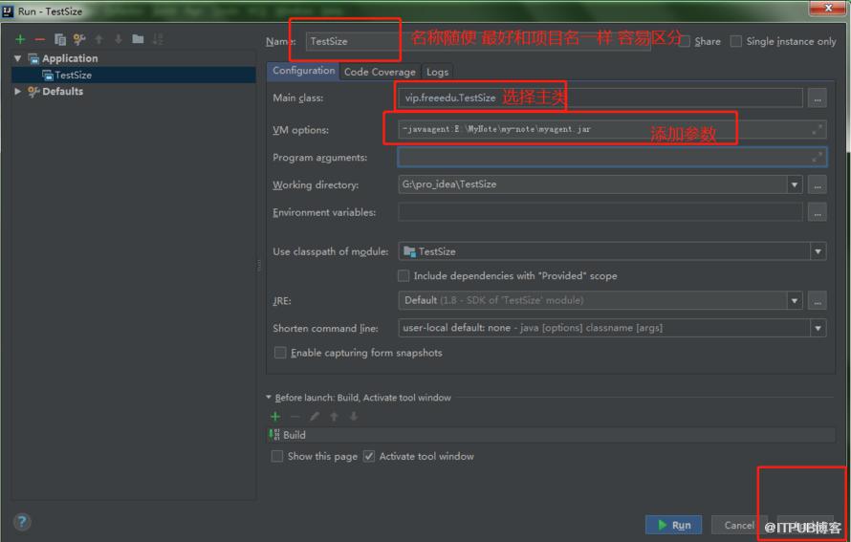Image resolution: width=851 pixels, height=542 pixels.
Task: Collapse the Before launch section
Action: point(269,397)
